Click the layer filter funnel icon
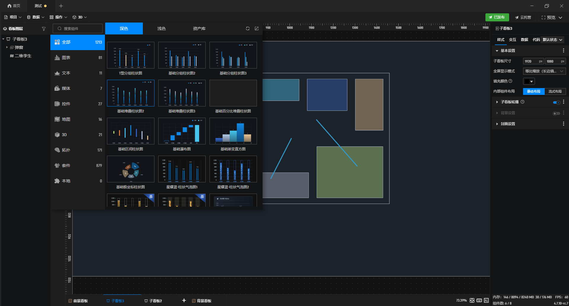This screenshot has height=306, width=569. (44, 29)
